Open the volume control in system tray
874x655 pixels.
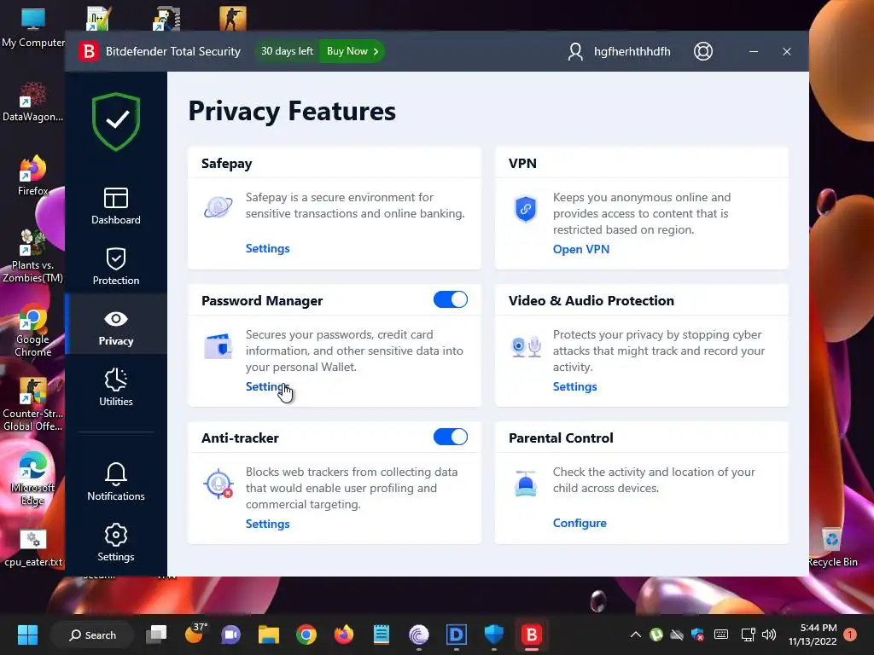pyautogui.click(x=769, y=635)
